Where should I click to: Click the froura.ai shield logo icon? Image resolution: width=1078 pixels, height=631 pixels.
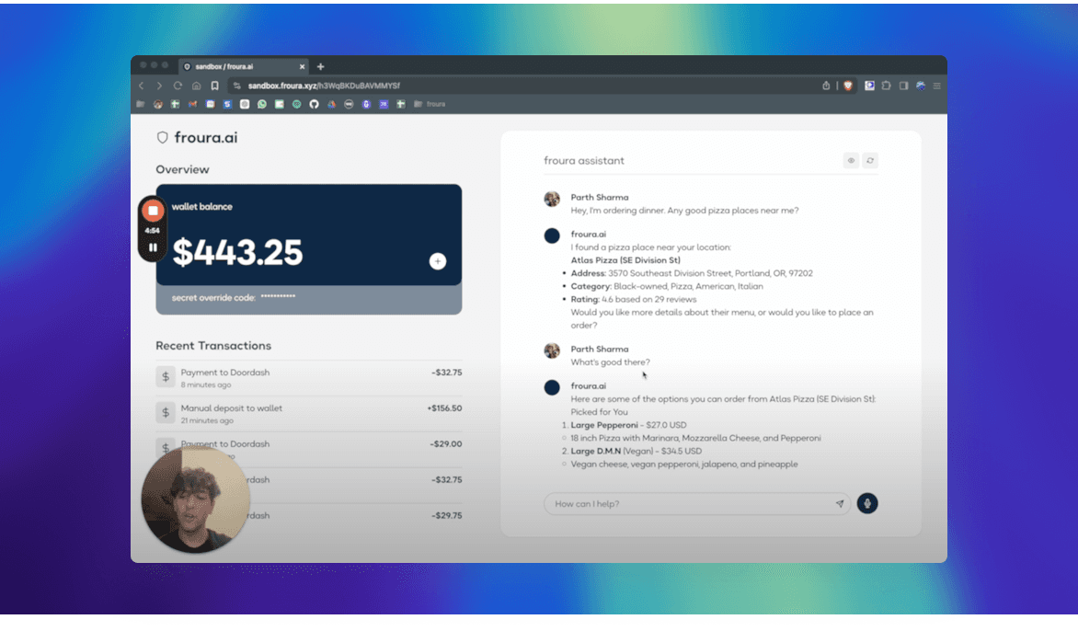click(x=162, y=137)
